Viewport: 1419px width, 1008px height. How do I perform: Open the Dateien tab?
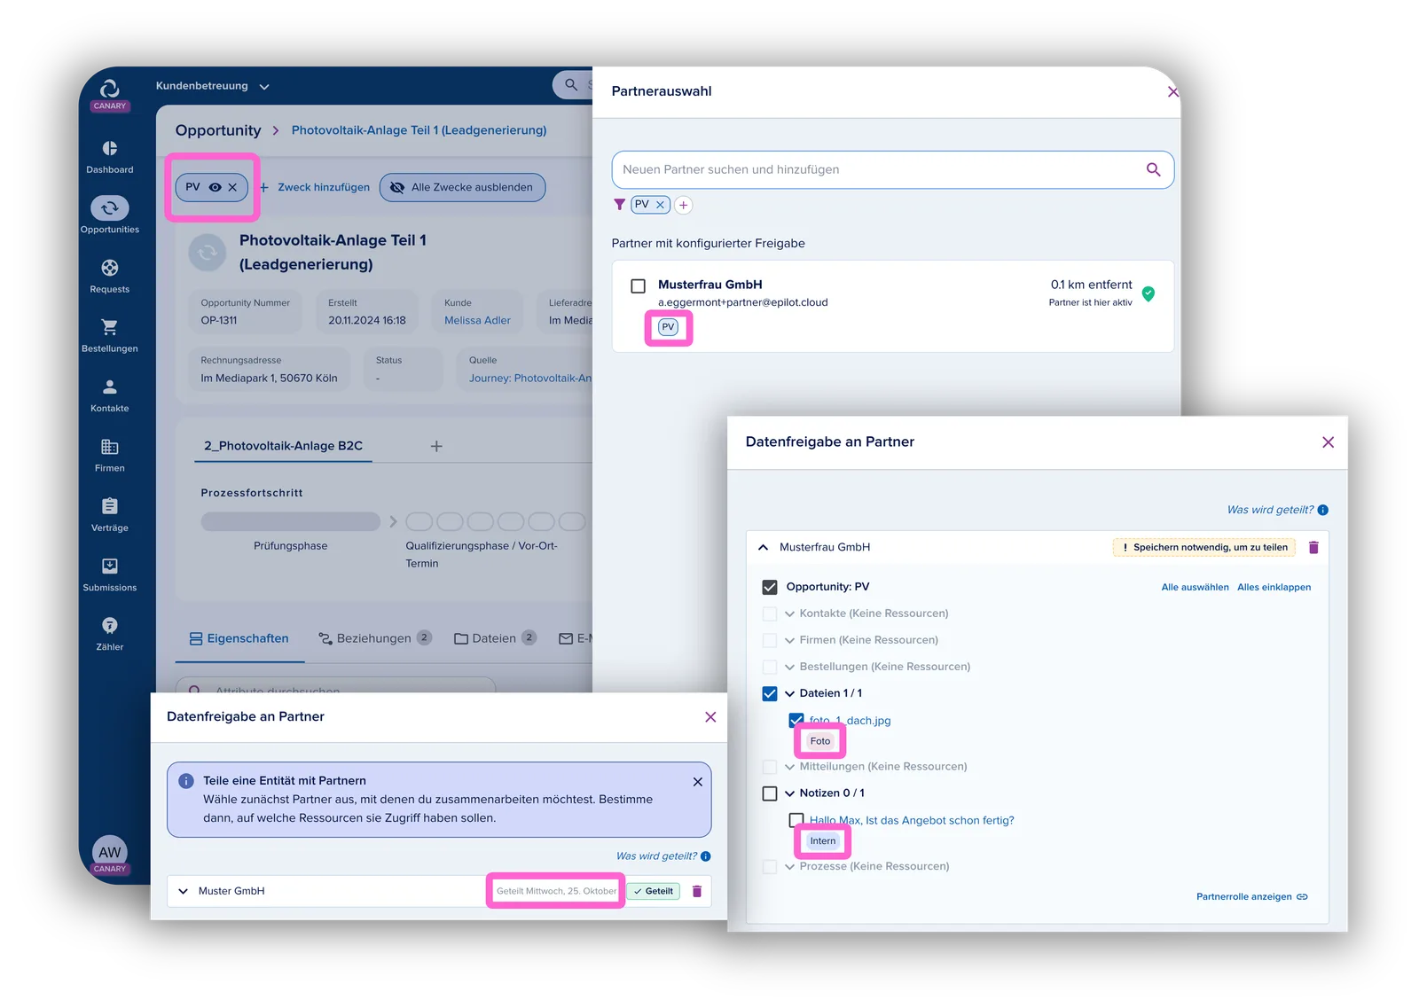pos(495,638)
